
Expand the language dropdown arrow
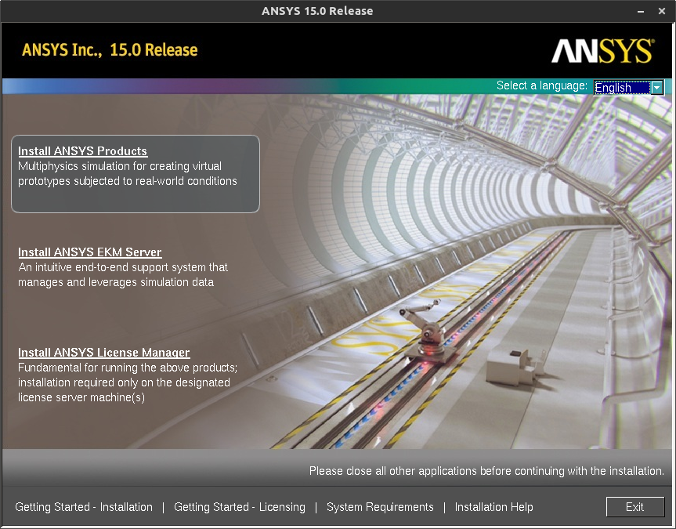coord(656,88)
